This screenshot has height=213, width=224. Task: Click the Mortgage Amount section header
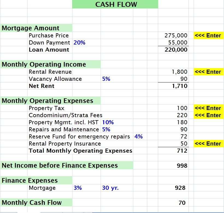click(30, 28)
